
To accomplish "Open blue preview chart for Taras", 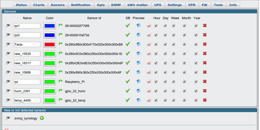I will coord(139,44).
